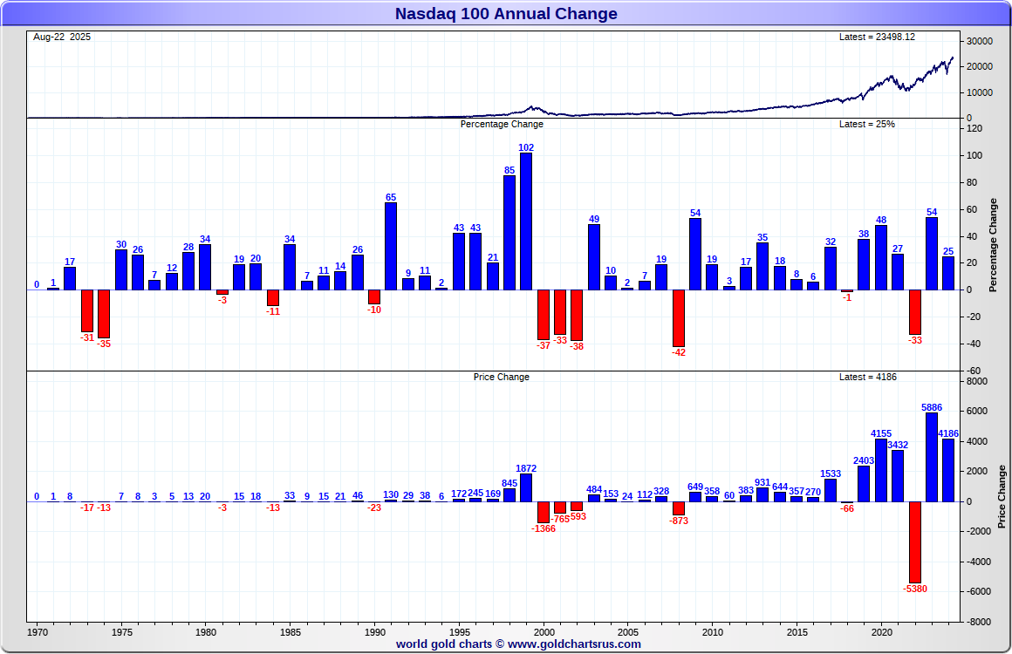Click the 2020 year label on the x-axis
This screenshot has height=654, width=1012.
[x=882, y=632]
